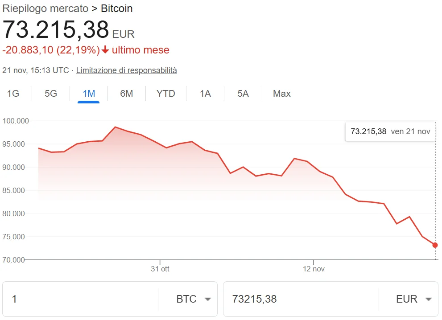This screenshot has height=320, width=442.
Task: Switch to the YTD time range tab
Action: [165, 94]
